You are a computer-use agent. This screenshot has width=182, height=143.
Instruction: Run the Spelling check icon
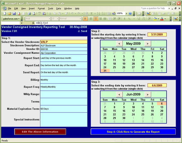click(x=40, y=14)
